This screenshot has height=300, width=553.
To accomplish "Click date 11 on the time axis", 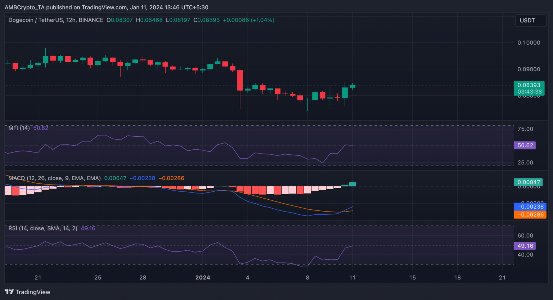I will pyautogui.click(x=352, y=277).
